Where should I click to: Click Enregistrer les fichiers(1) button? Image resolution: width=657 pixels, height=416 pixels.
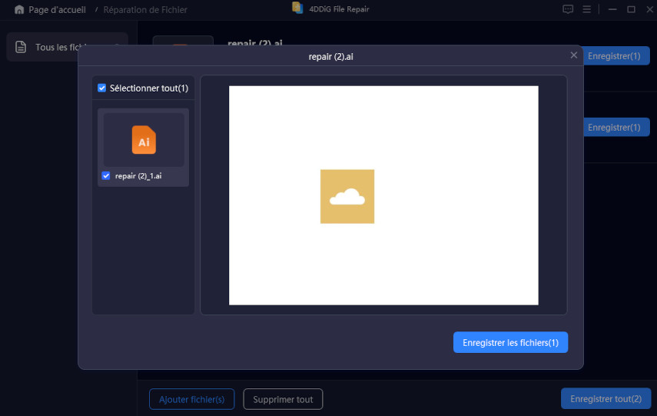tap(510, 343)
